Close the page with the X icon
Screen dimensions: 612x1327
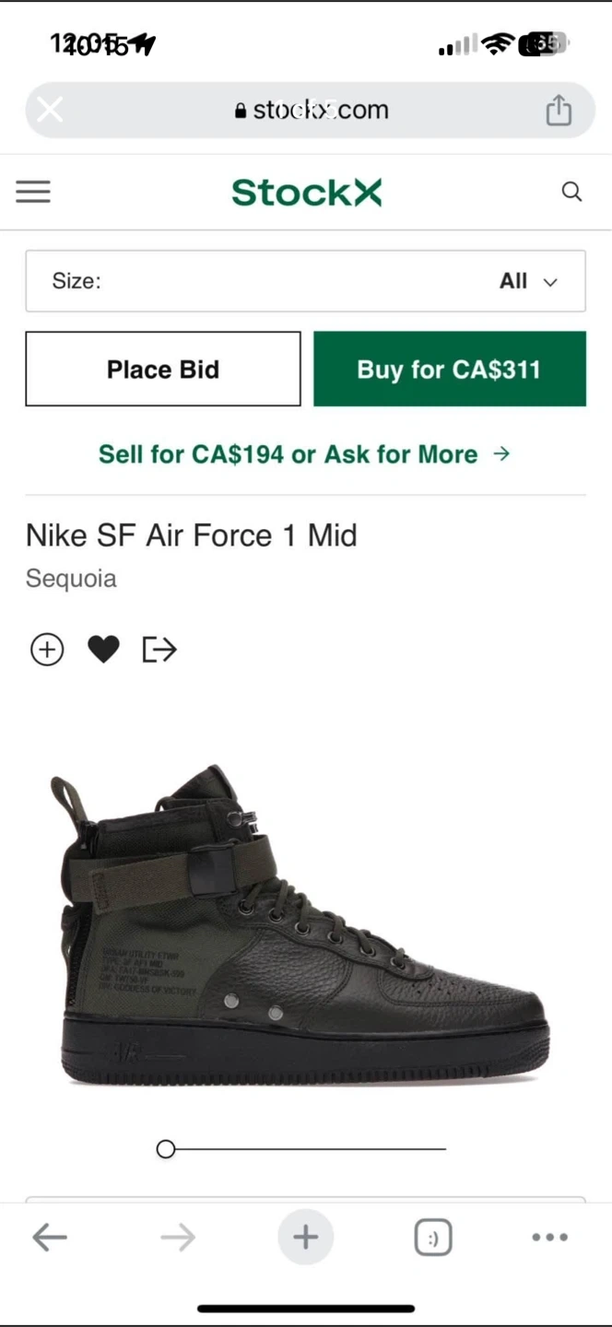click(50, 111)
